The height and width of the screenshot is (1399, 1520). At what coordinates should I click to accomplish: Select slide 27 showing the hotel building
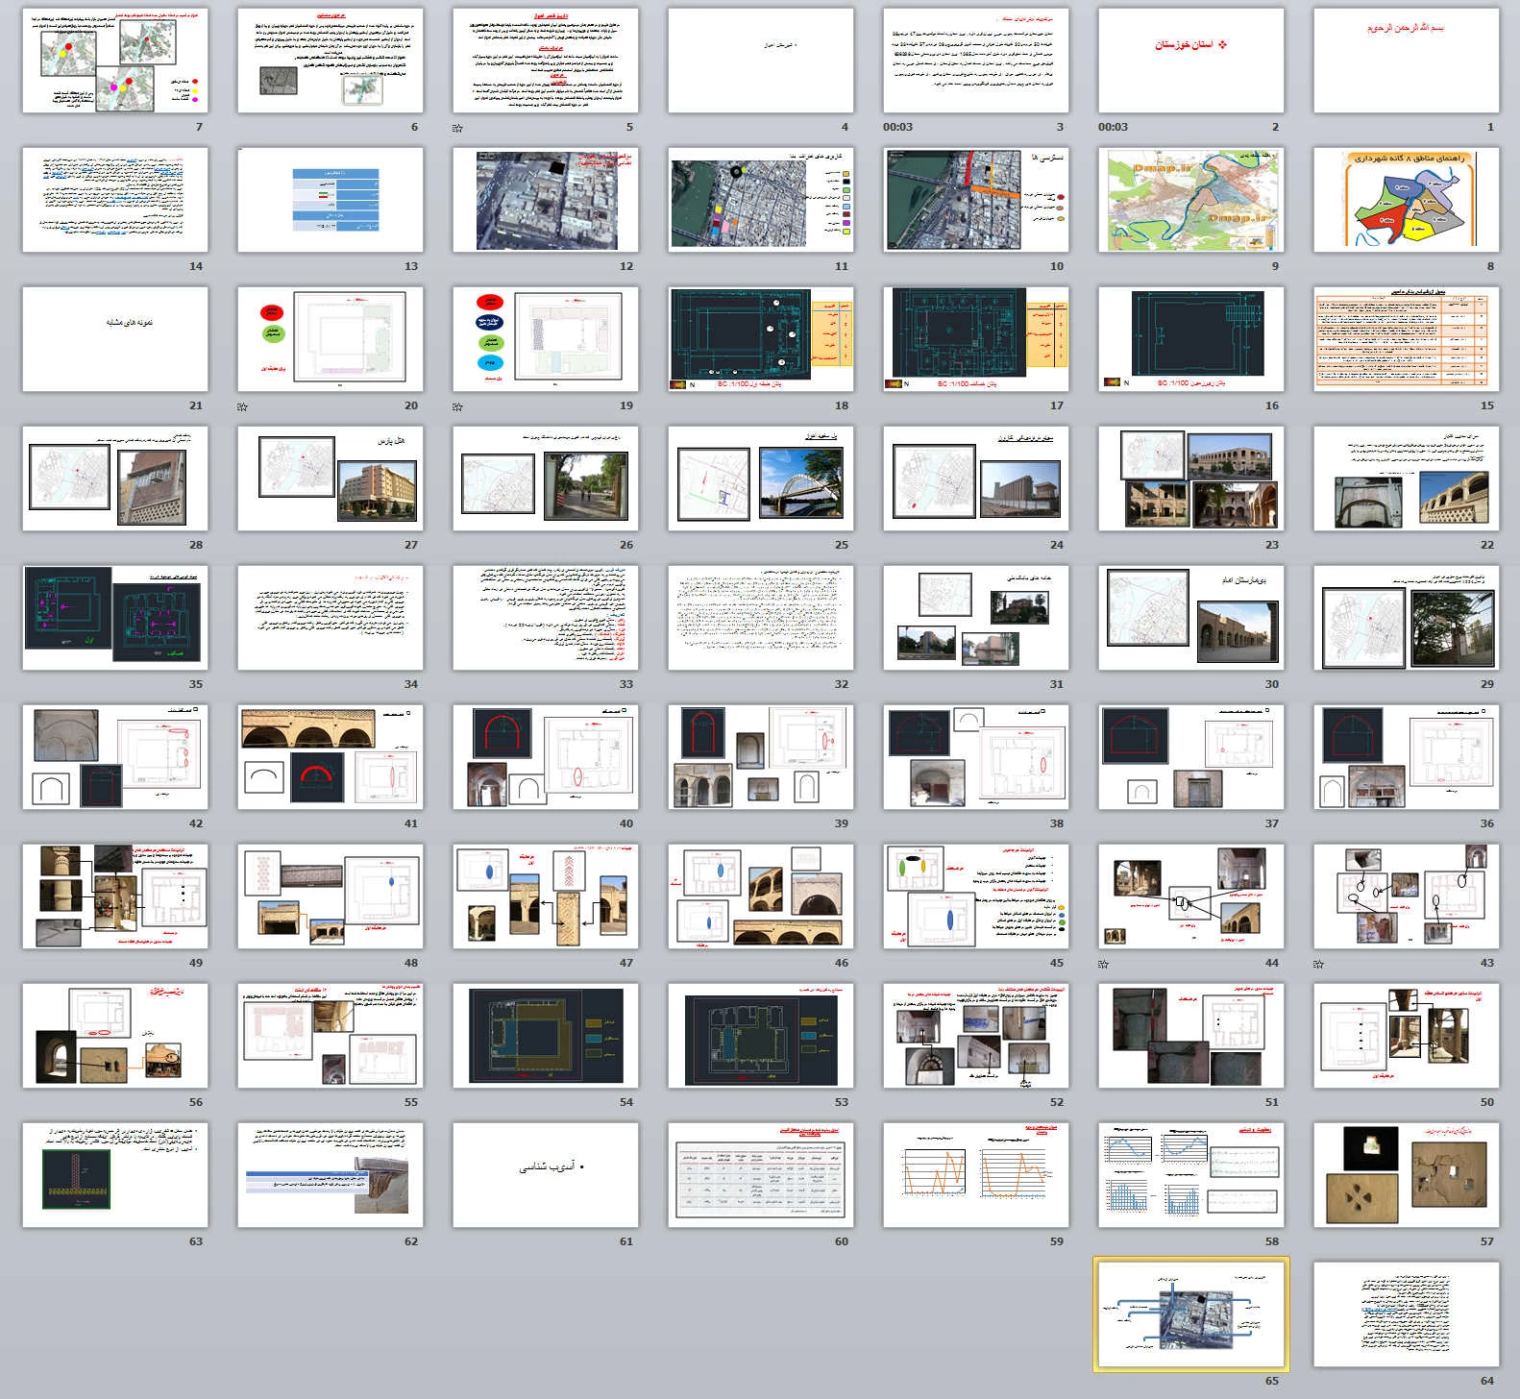tap(330, 479)
